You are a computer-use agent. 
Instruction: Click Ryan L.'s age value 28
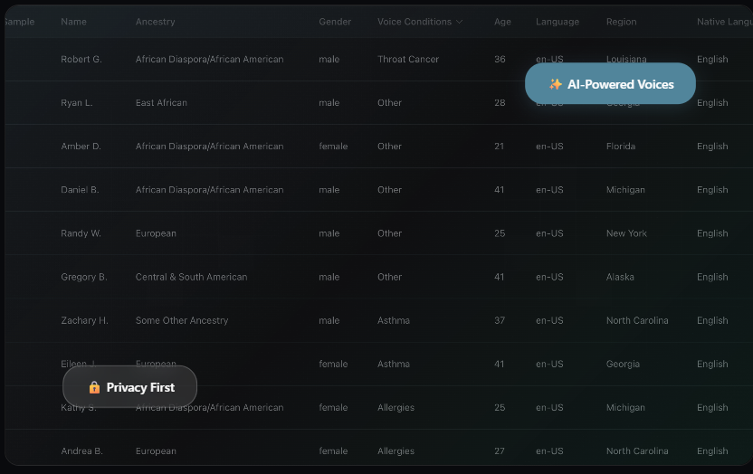pos(500,102)
